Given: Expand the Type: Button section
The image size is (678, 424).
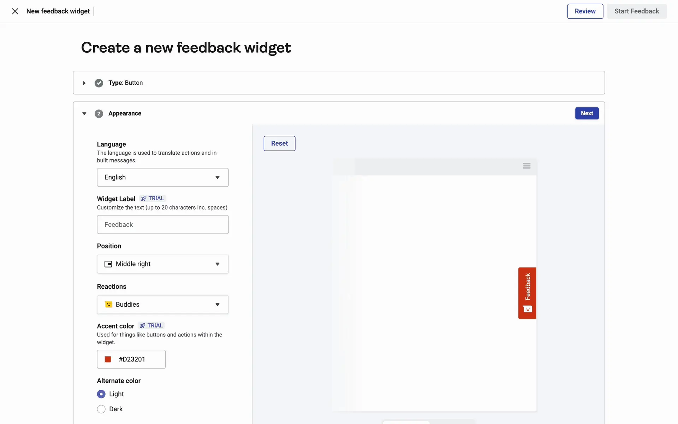Looking at the screenshot, I should coord(84,83).
